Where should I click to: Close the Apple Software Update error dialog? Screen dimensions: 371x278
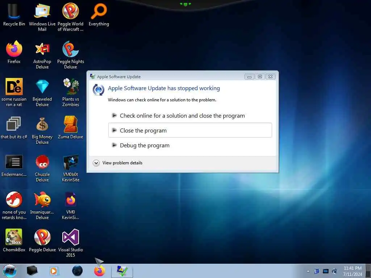270,77
